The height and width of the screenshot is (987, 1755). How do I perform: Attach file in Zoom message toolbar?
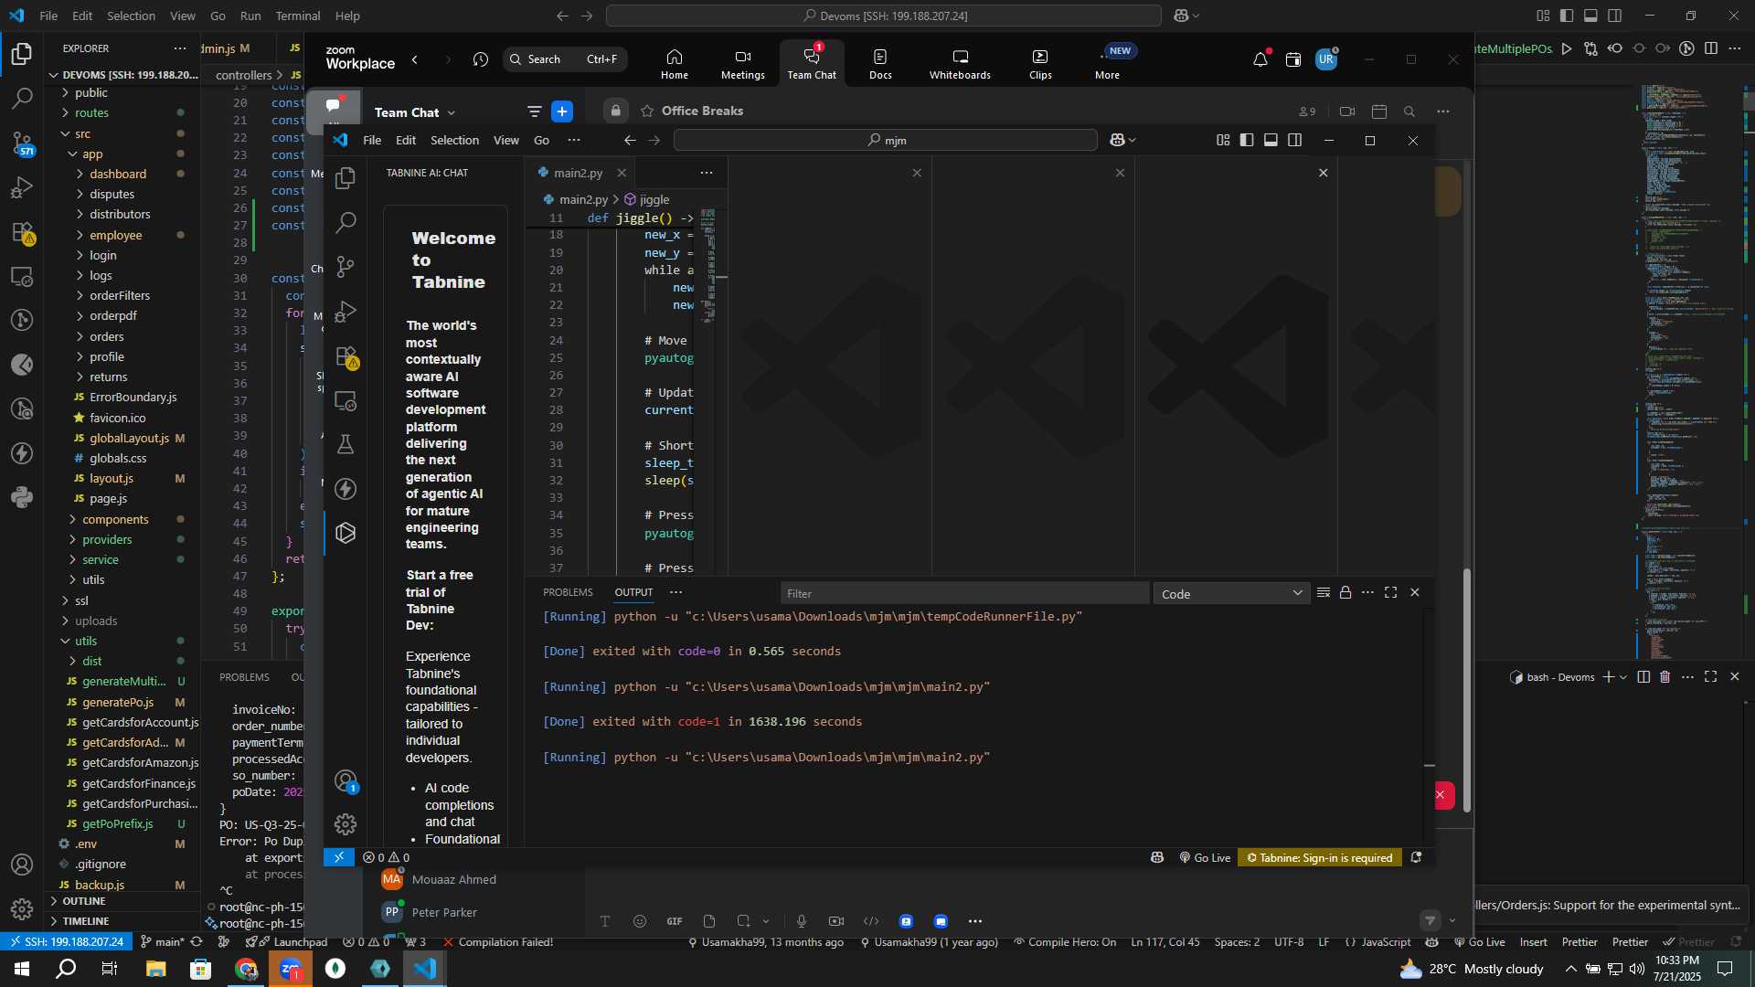(x=709, y=921)
